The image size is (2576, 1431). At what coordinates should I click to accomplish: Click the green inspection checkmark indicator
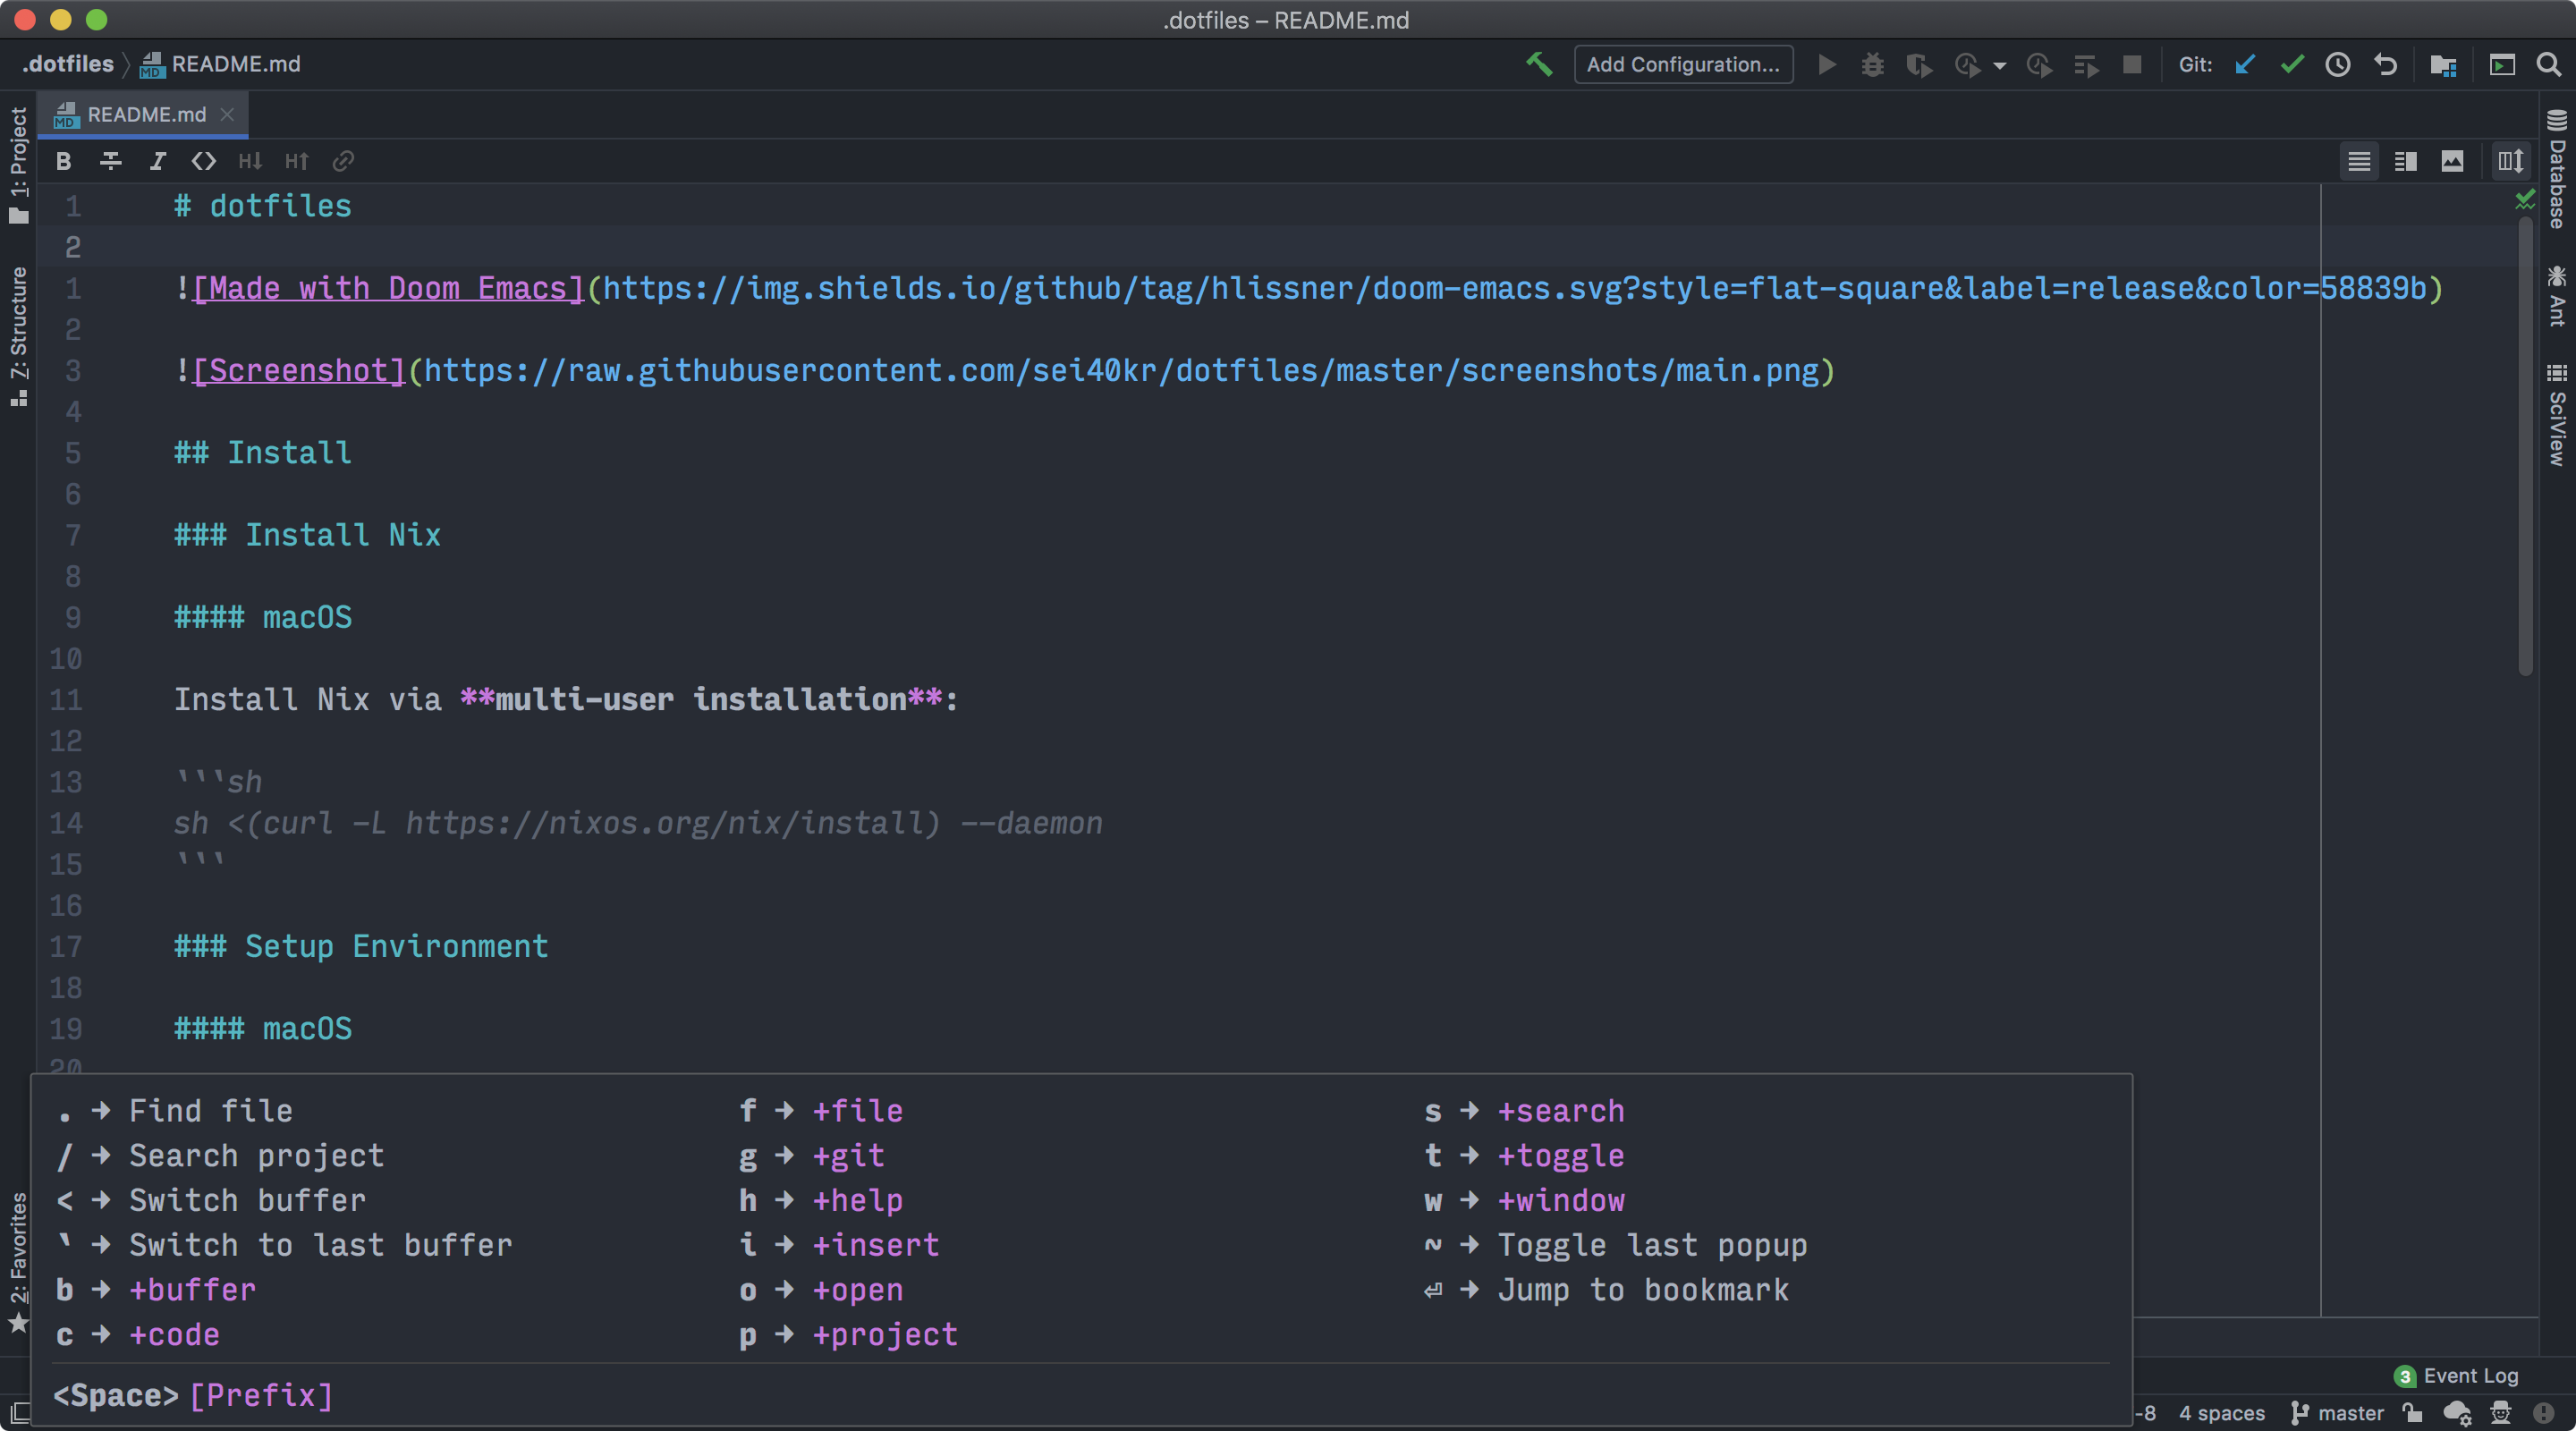[x=2525, y=201]
